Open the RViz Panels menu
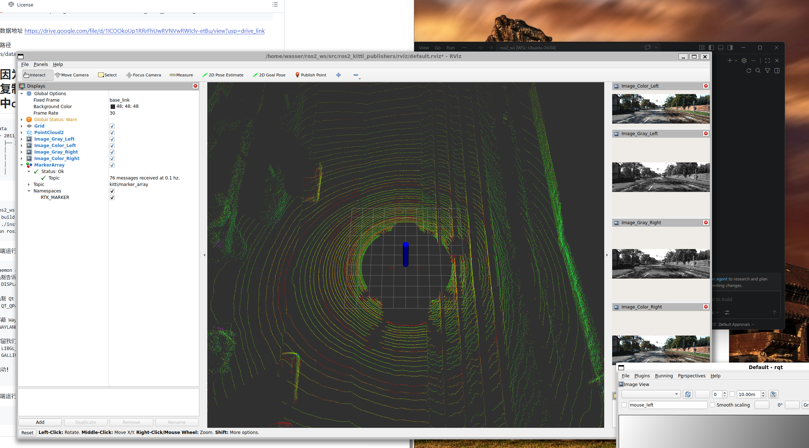Screen dimensions: 809x448 [41, 64]
